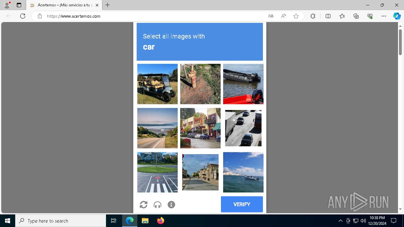The width and height of the screenshot is (404, 227).
Task: Open Task View on taskbar
Action: pos(114,221)
